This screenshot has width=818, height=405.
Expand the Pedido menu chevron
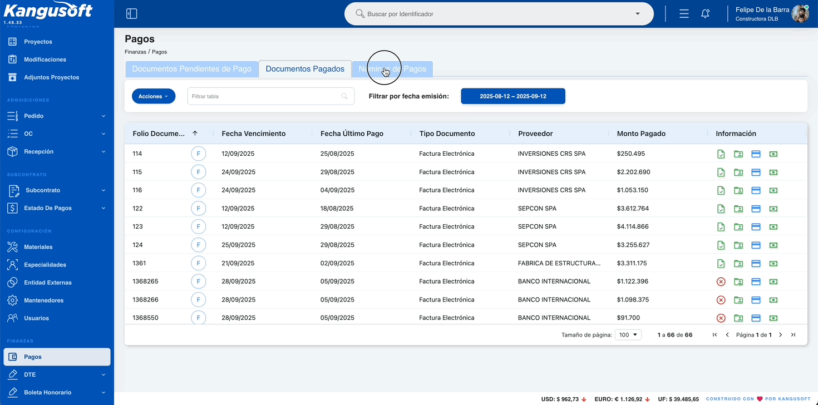pyautogui.click(x=104, y=116)
